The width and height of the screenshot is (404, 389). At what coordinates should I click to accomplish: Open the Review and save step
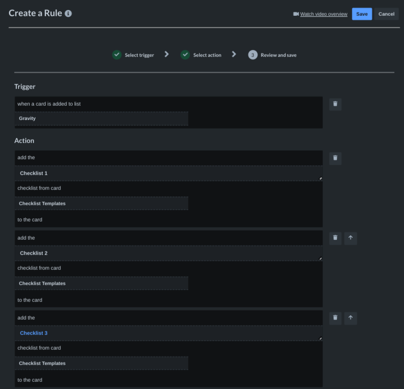[272, 55]
